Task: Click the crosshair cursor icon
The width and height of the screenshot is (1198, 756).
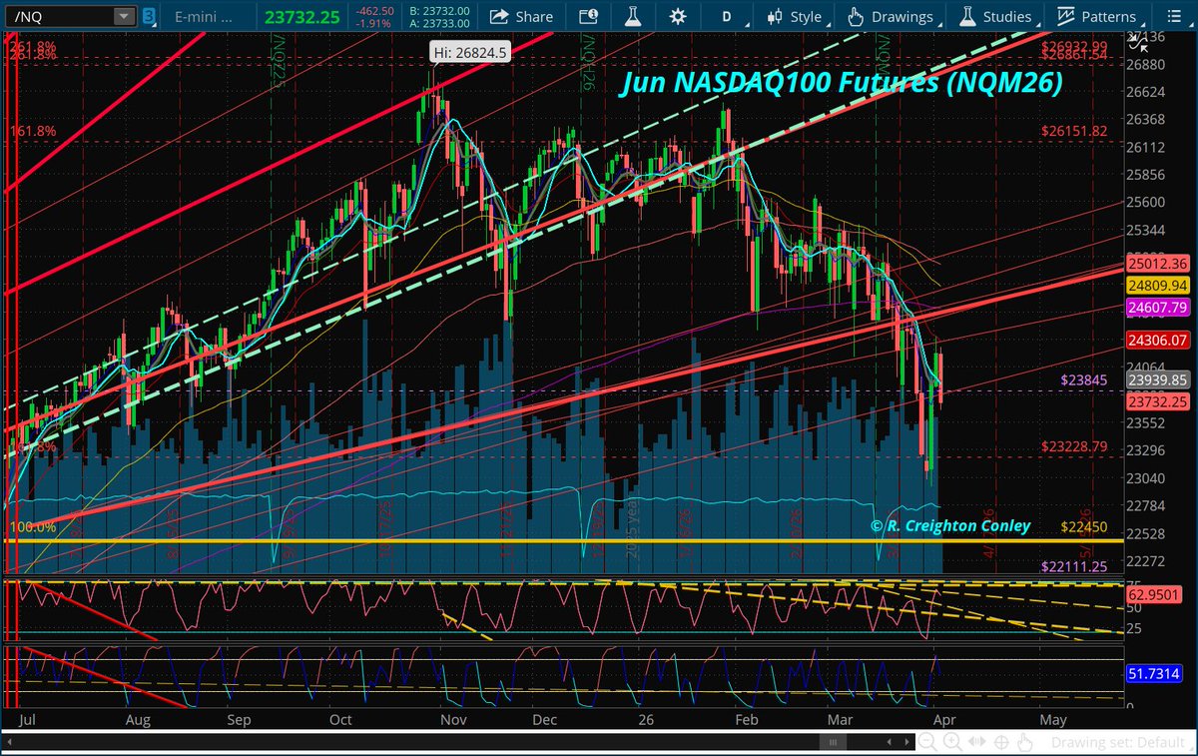Action: 1003,743
